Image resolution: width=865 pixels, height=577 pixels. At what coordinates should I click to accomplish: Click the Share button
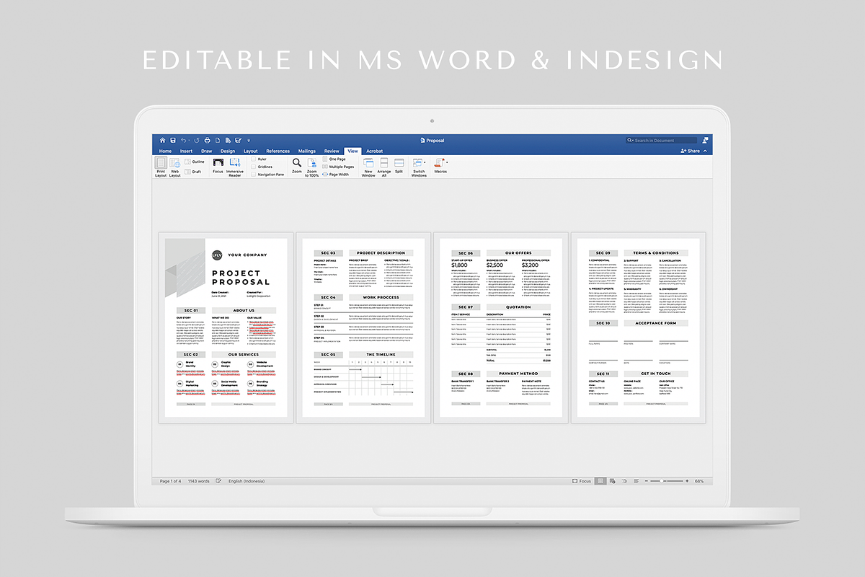[690, 151]
